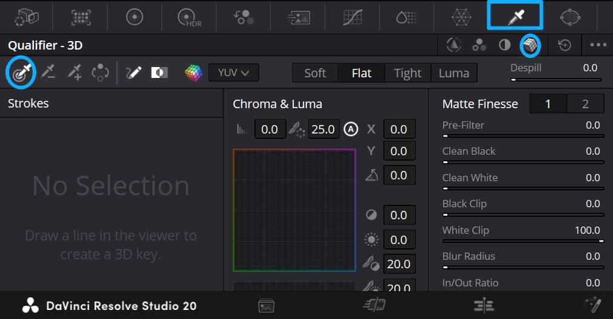Click the 0.0 field beside bars icon

point(270,129)
